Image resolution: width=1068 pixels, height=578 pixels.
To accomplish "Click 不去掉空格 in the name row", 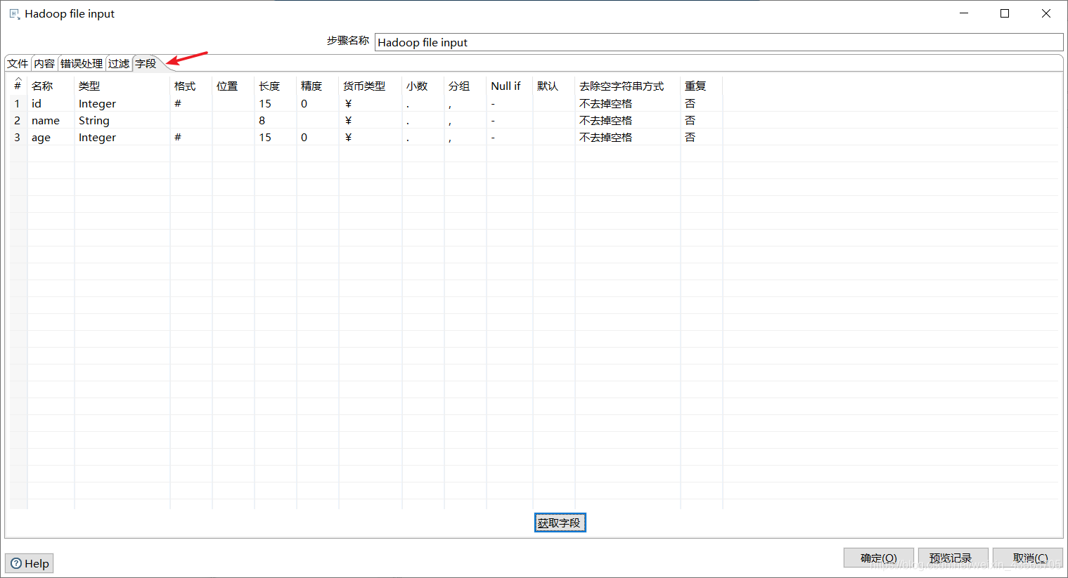I will pos(628,120).
